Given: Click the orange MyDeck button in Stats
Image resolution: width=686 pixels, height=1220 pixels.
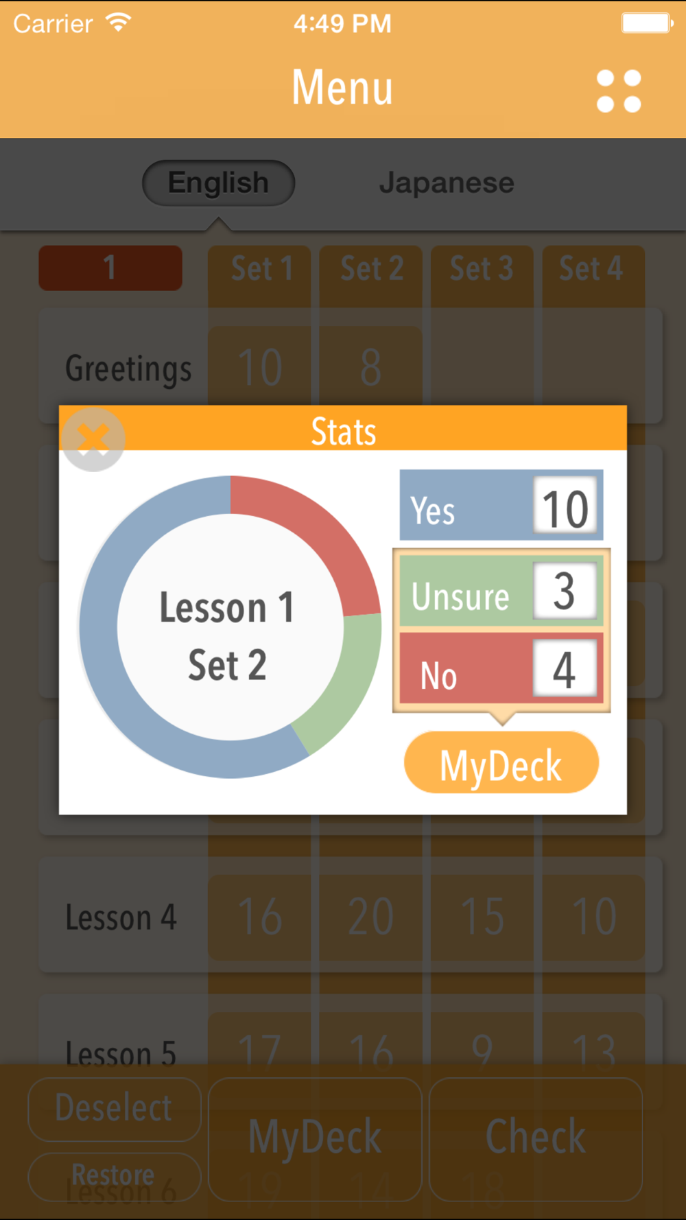Looking at the screenshot, I should 501,763.
